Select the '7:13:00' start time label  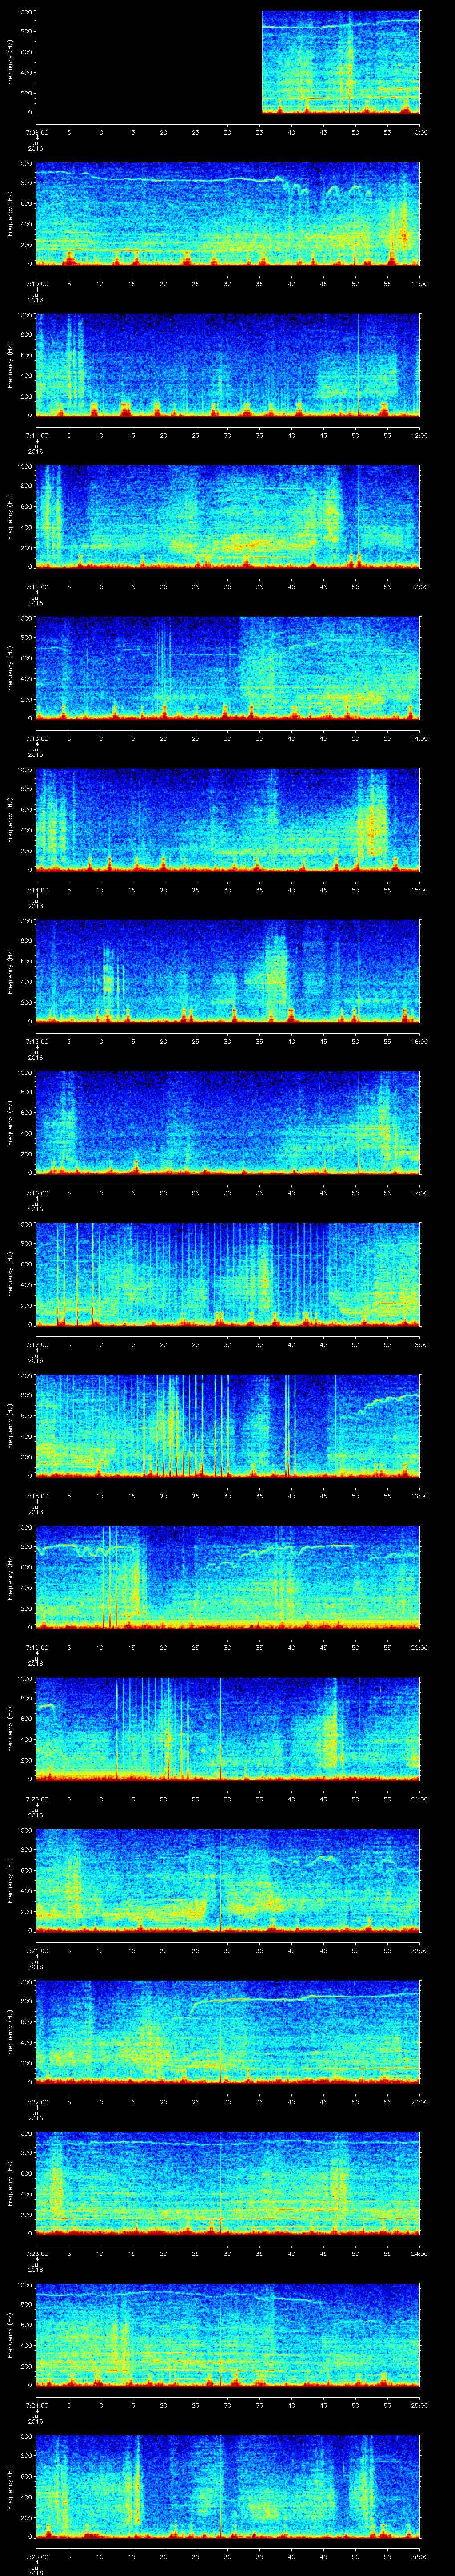(x=36, y=738)
